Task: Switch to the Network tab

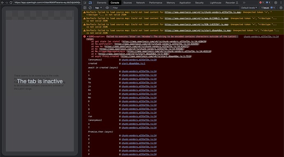Action: tap(140, 3)
